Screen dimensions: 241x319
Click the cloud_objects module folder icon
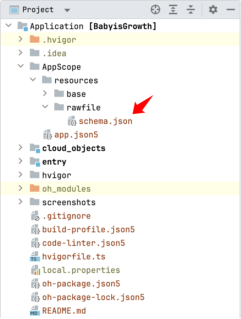coord(35,148)
